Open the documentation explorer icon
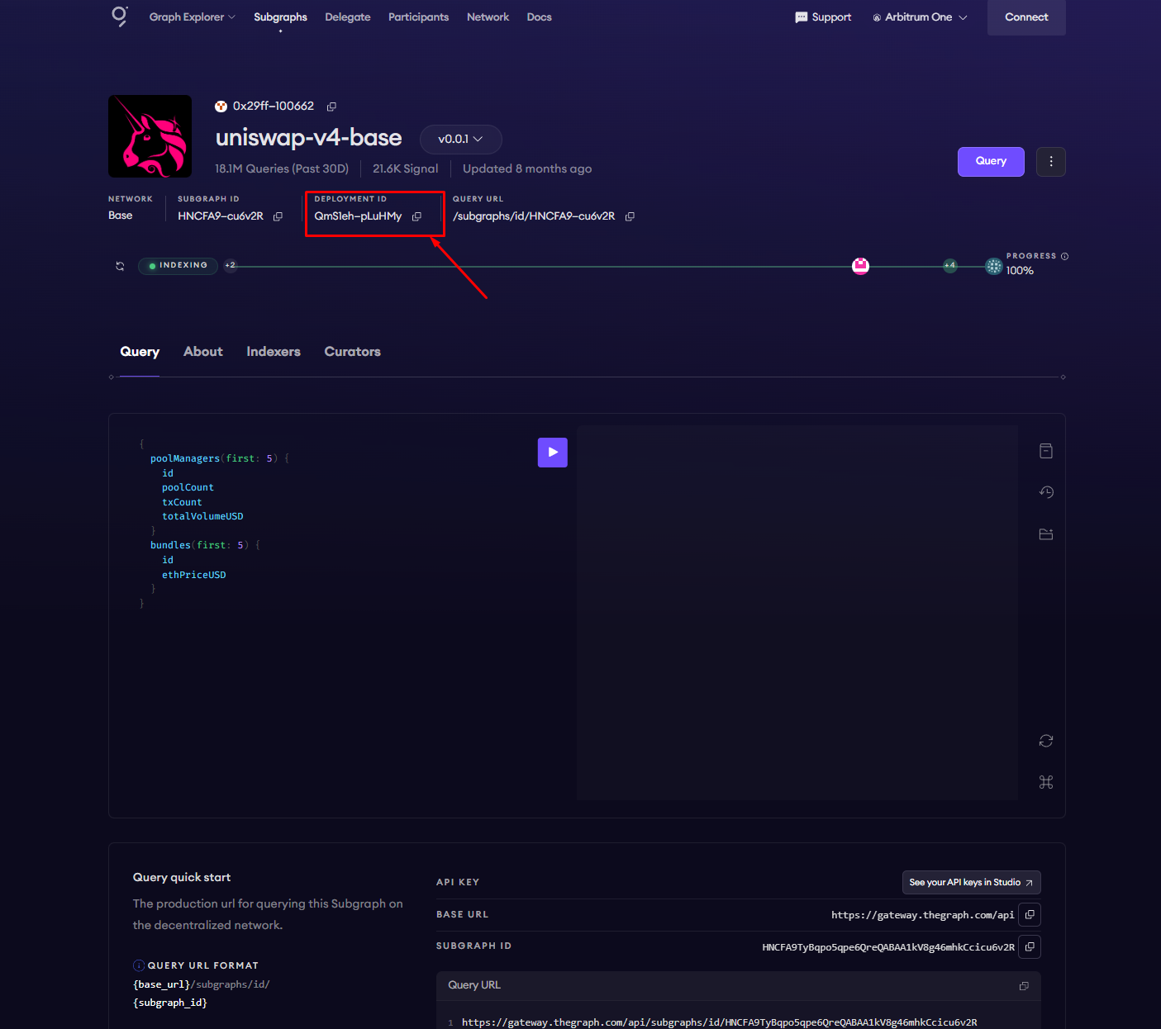This screenshot has height=1029, width=1161. (1046, 451)
